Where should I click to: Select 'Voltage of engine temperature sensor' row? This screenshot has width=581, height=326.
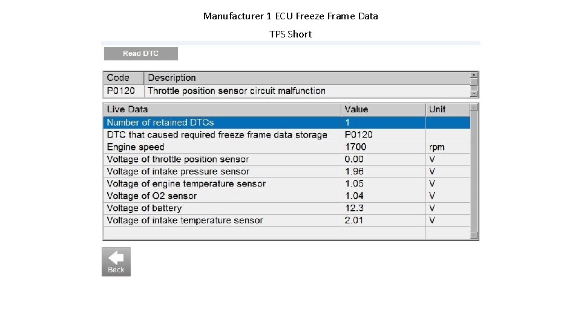[287, 184]
